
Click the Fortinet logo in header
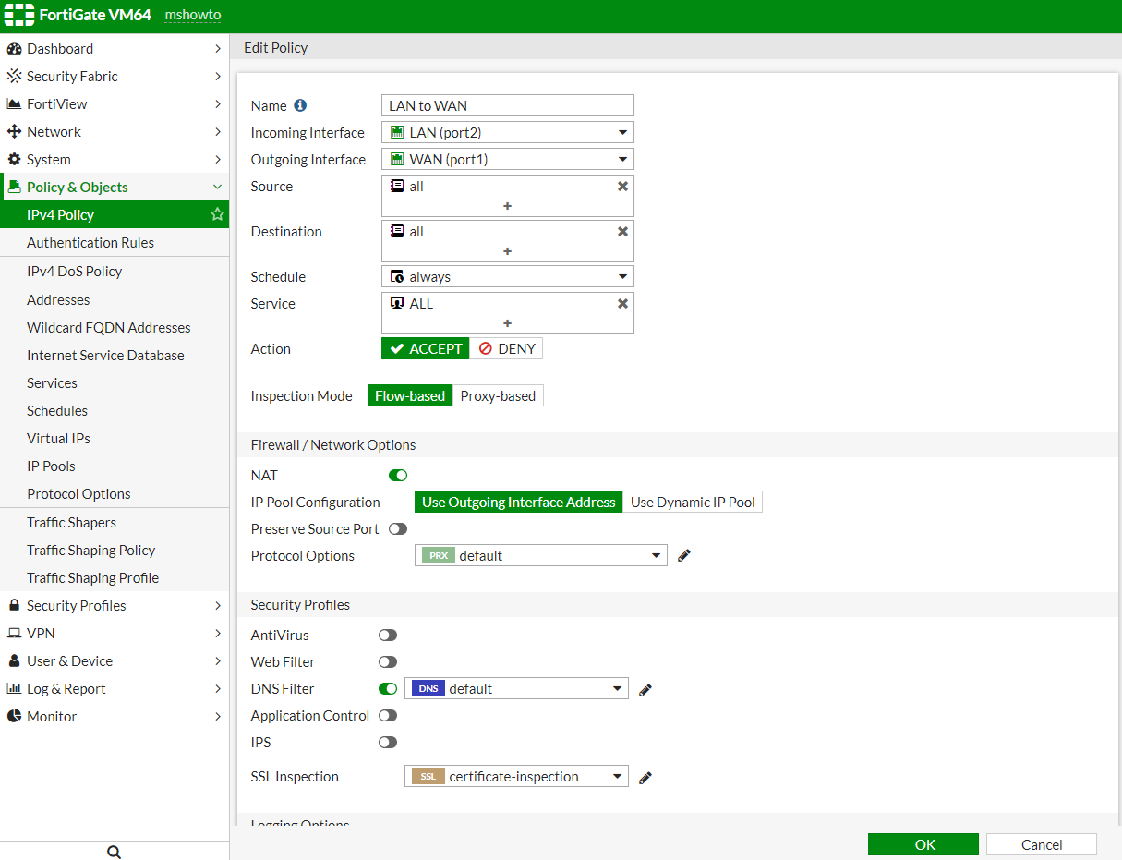pos(19,16)
